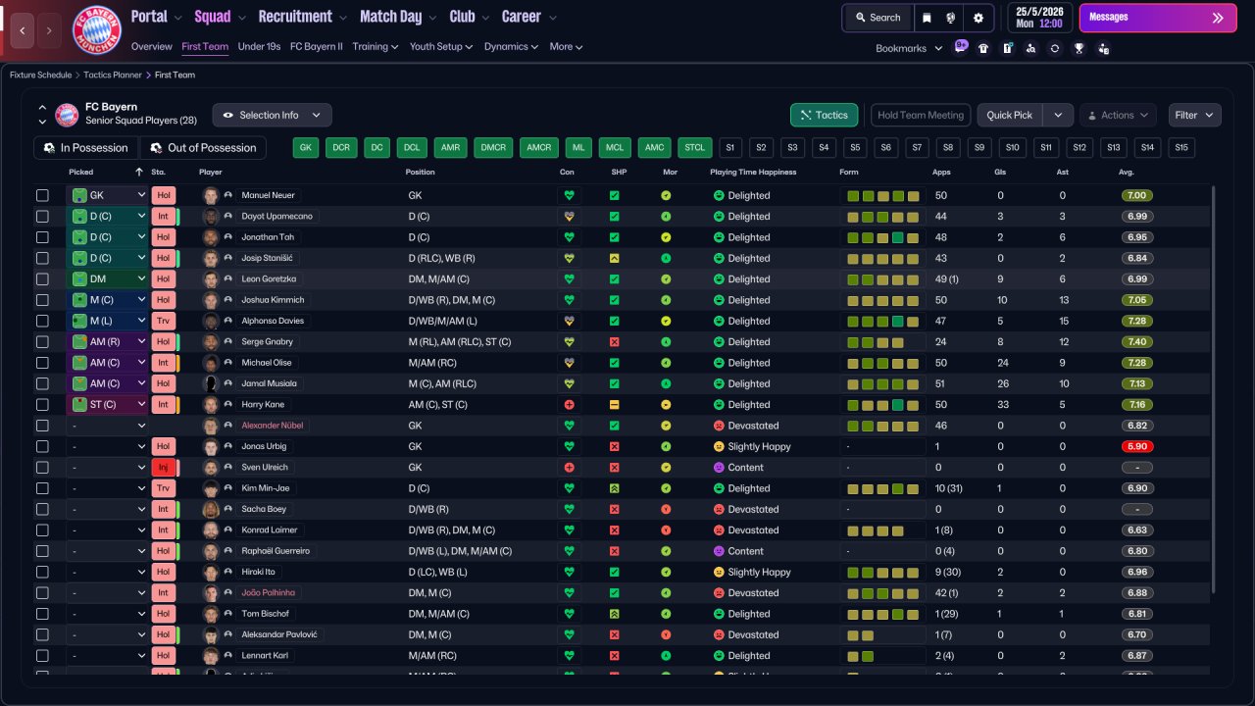Tick the checkbox for Manuel Neuer
Viewport: 1255px width, 706px height.
[42, 195]
